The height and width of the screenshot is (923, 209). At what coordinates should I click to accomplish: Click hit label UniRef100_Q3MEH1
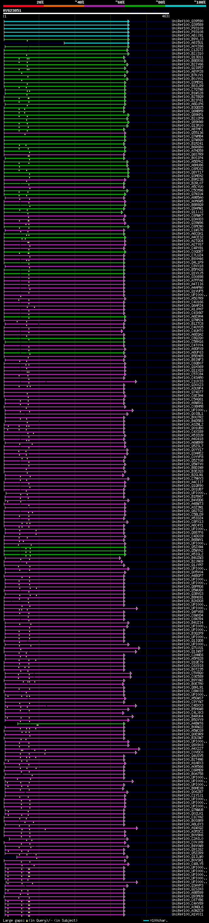pyautogui.click(x=187, y=82)
